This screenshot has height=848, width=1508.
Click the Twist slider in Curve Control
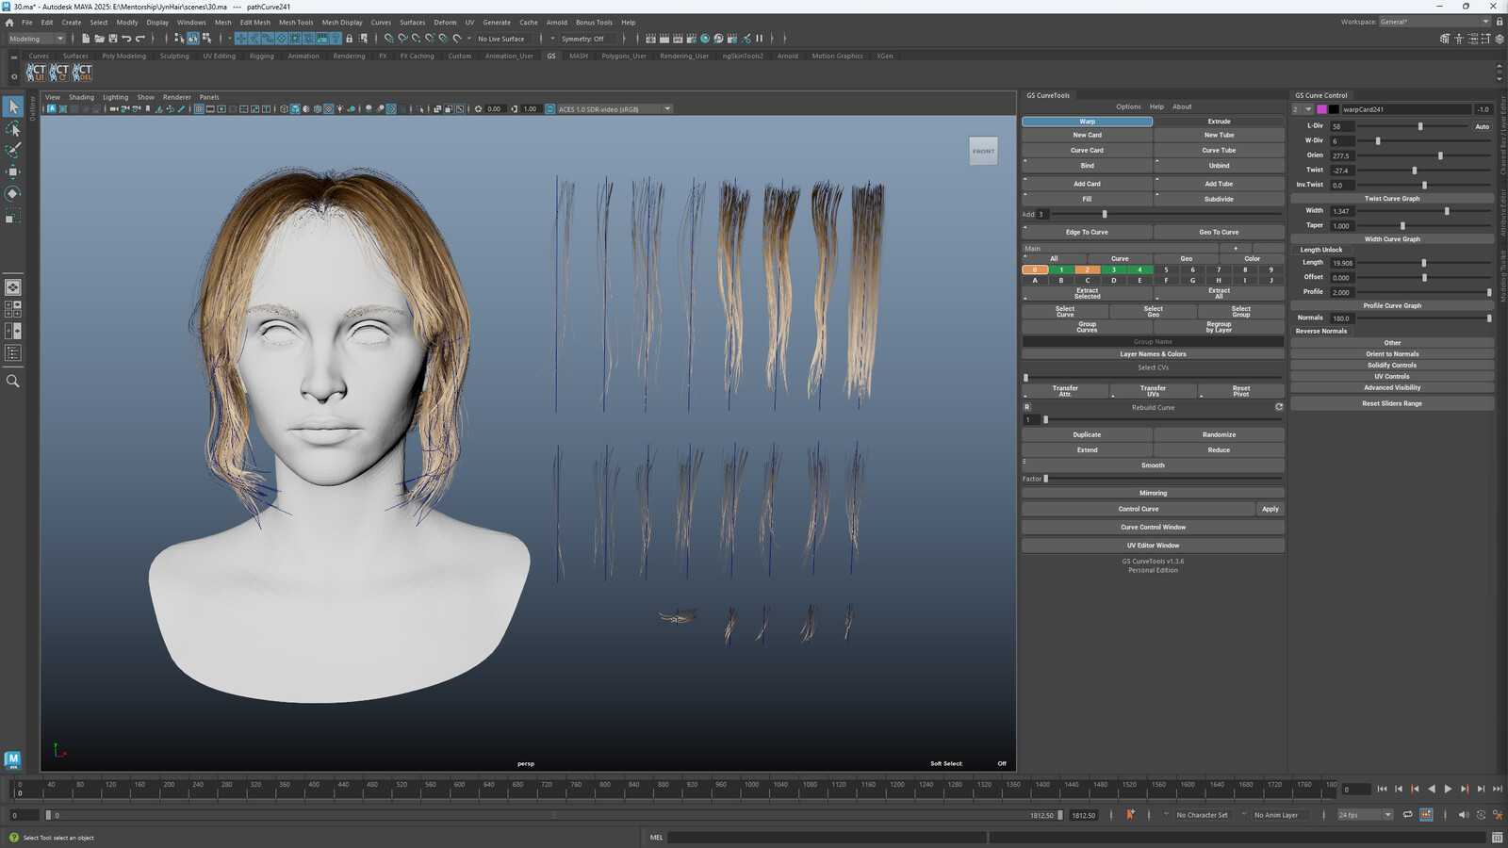click(x=1422, y=171)
